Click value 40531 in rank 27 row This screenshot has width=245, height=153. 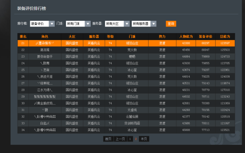point(186,83)
